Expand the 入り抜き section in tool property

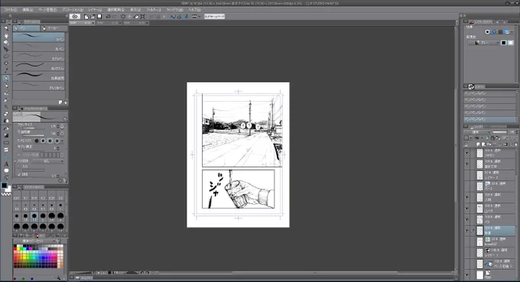click(15, 160)
